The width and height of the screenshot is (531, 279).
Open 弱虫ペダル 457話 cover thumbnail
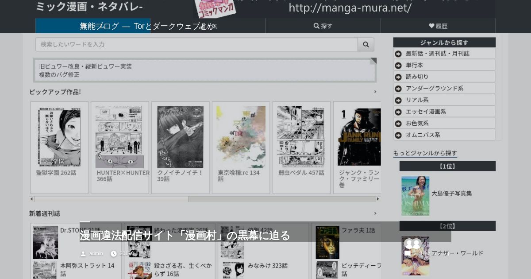[301, 136]
